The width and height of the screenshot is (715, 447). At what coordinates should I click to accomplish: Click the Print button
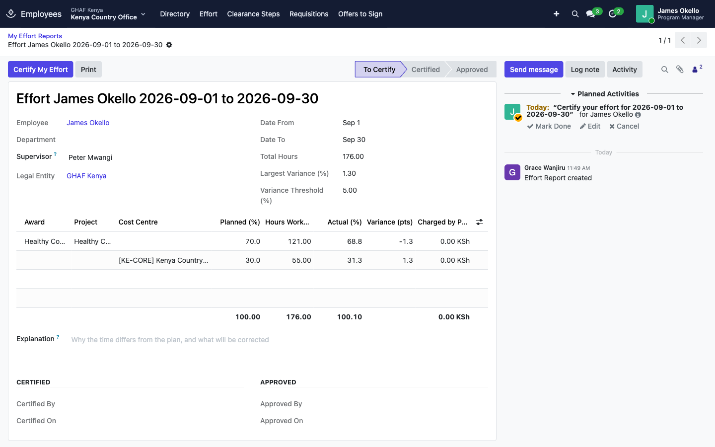88,70
